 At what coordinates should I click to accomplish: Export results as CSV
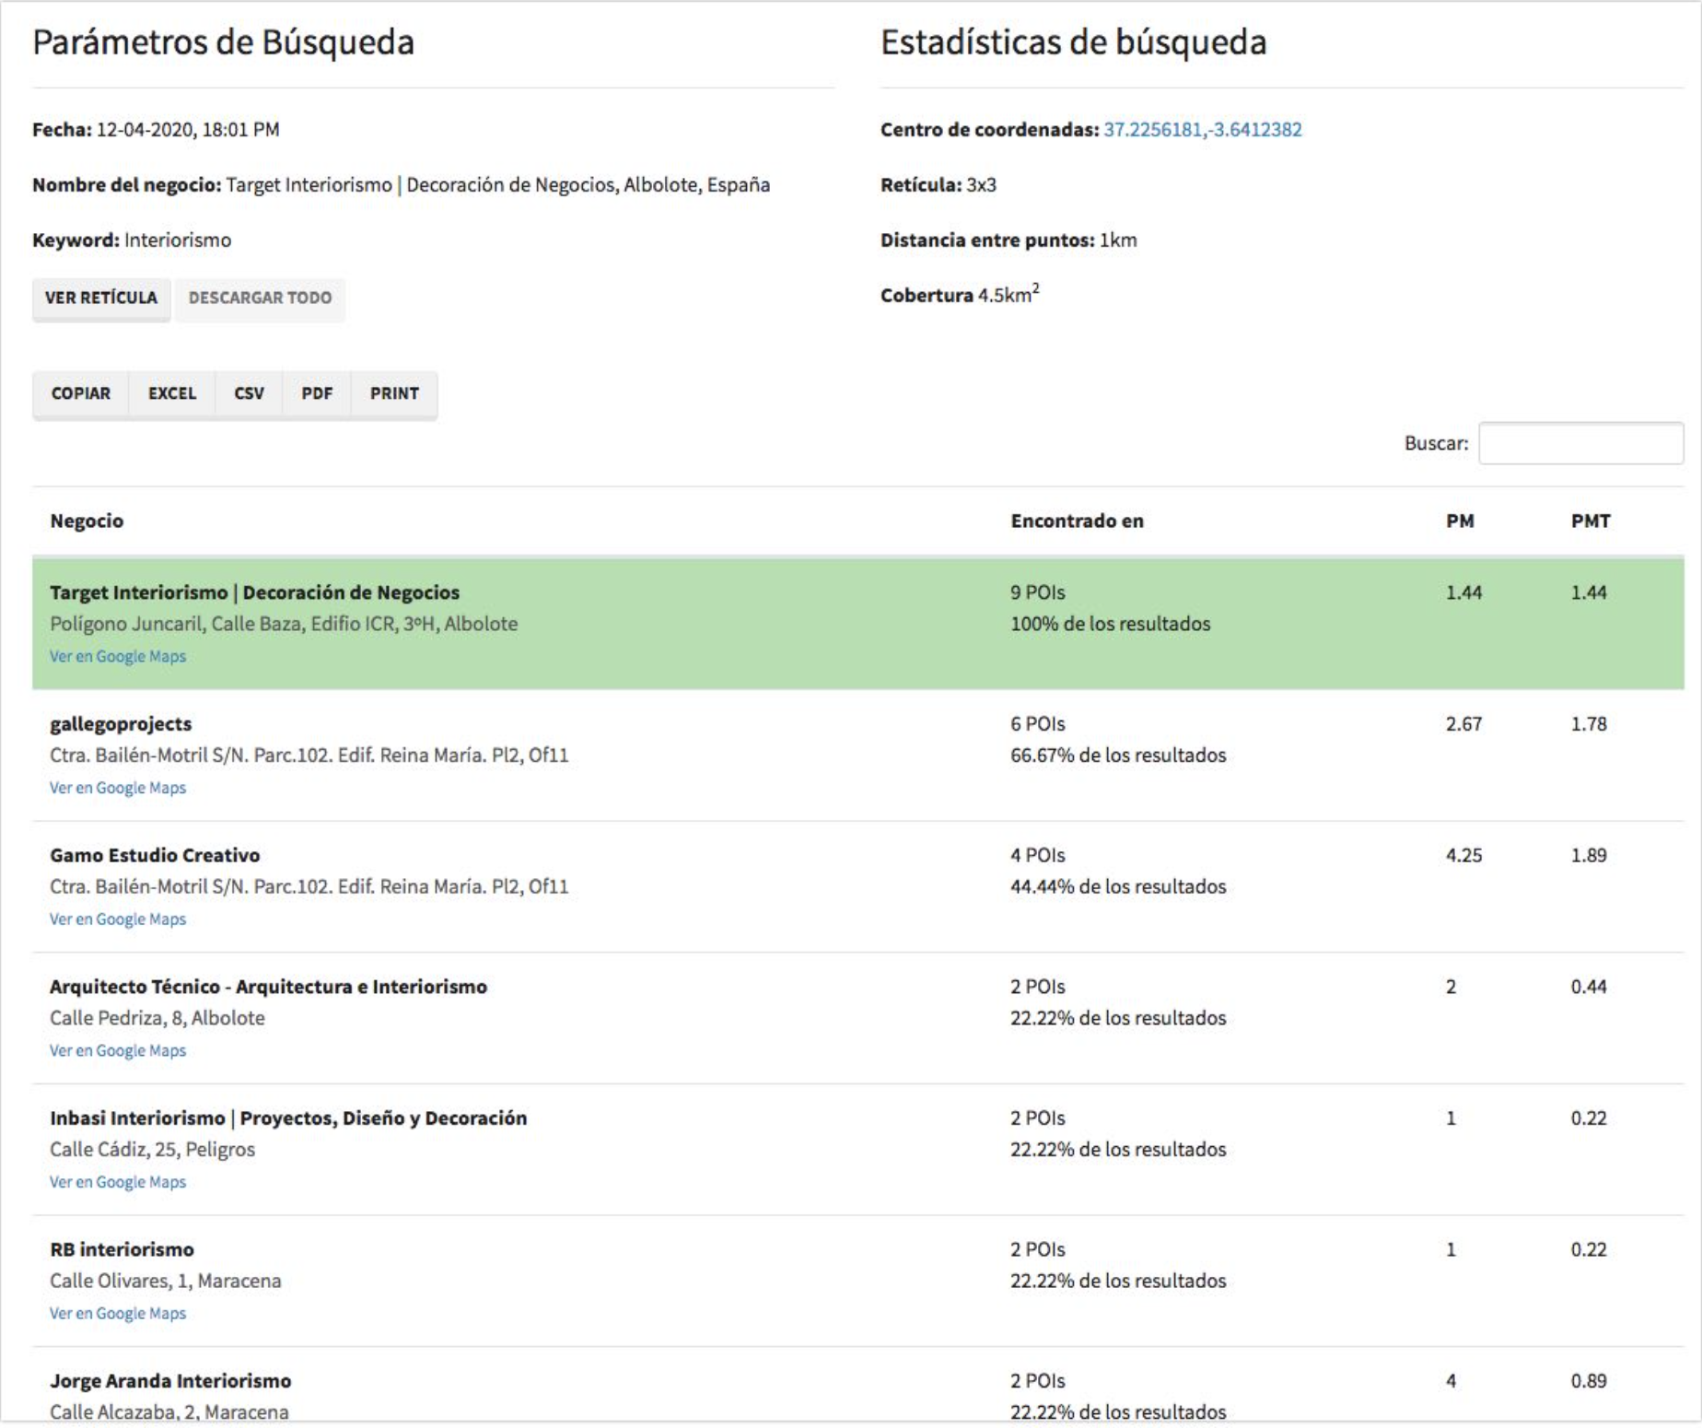point(249,394)
